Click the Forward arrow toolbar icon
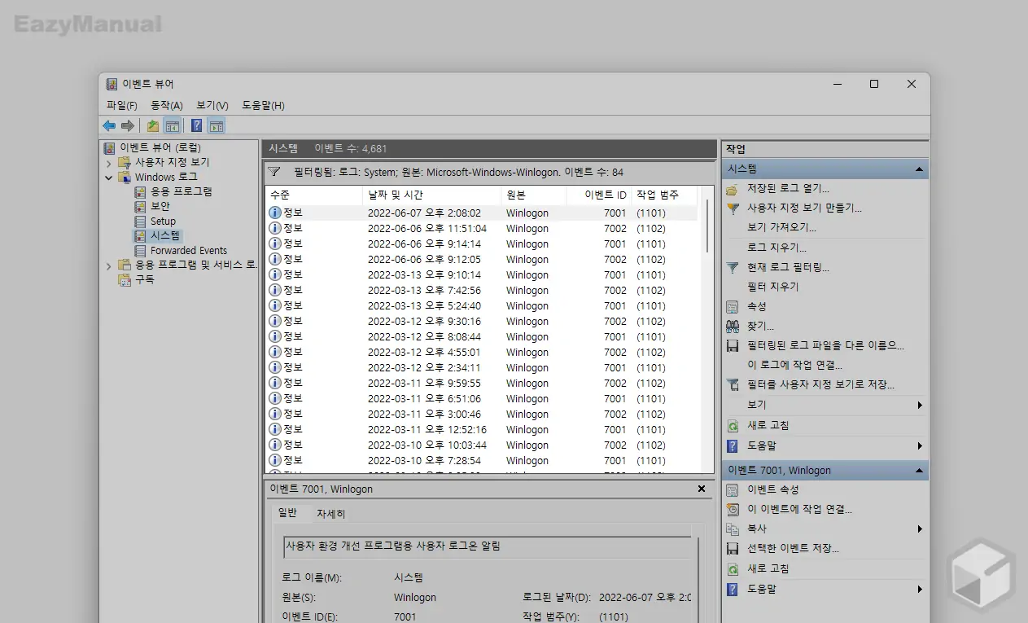Image resolution: width=1028 pixels, height=623 pixels. click(128, 125)
